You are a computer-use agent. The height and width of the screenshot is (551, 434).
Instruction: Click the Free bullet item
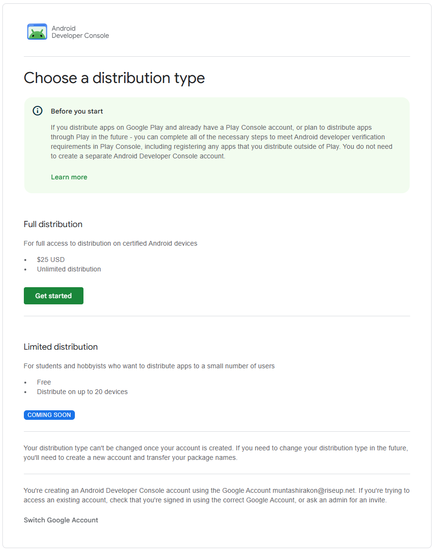coord(44,382)
